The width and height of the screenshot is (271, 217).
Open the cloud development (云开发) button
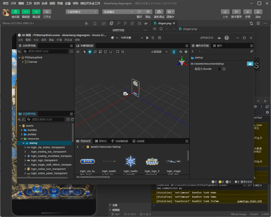(x=47, y=12)
